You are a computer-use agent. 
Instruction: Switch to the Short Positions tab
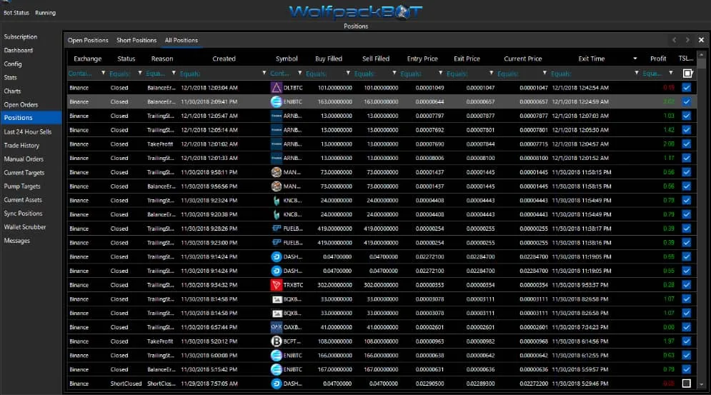[x=136, y=41]
